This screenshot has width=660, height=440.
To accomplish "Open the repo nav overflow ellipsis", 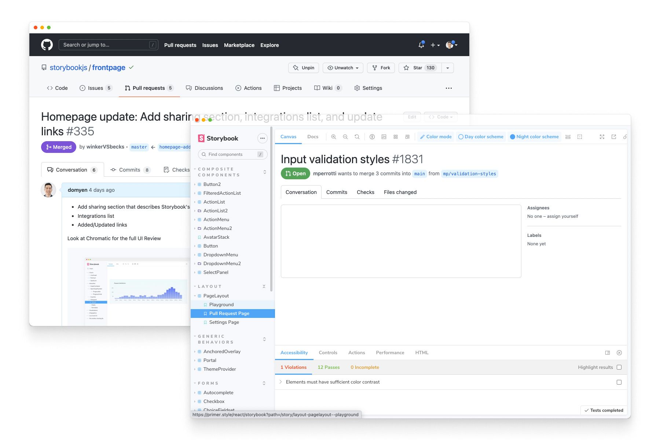I will (x=449, y=88).
